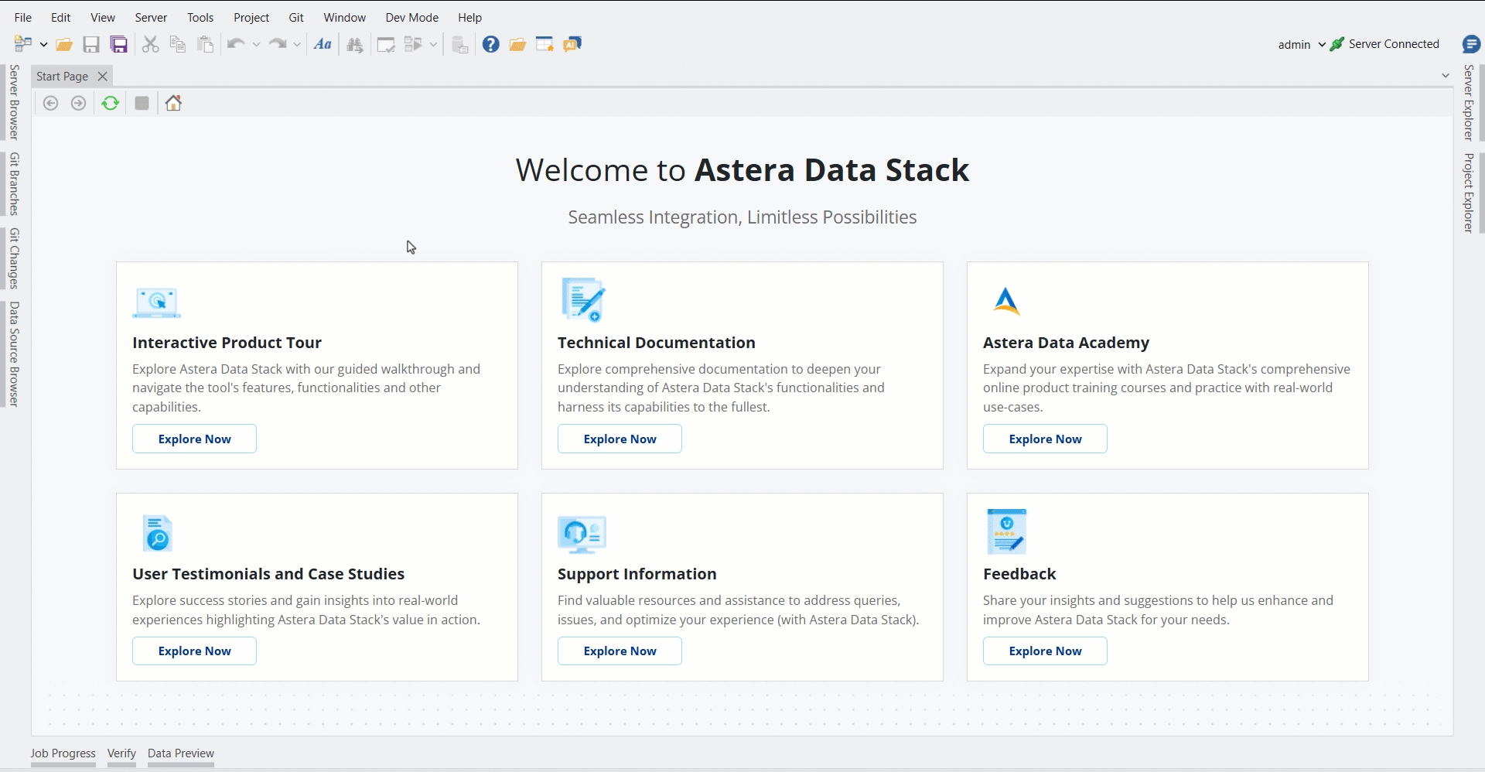Image resolution: width=1485 pixels, height=772 pixels.
Task: Click the Save All toolbar icon
Action: pyautogui.click(x=118, y=45)
